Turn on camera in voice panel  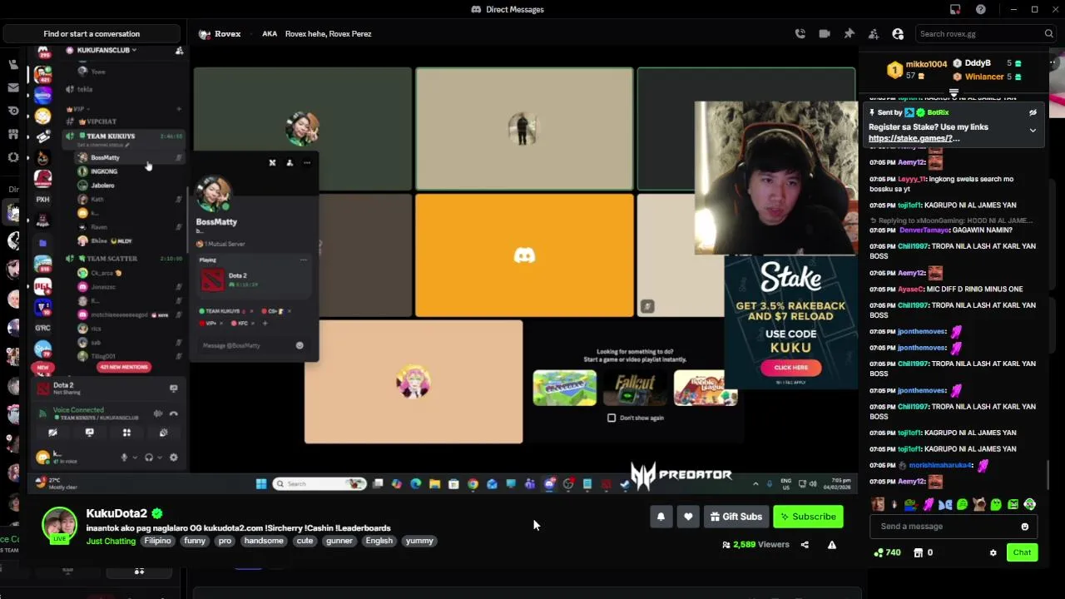point(52,433)
